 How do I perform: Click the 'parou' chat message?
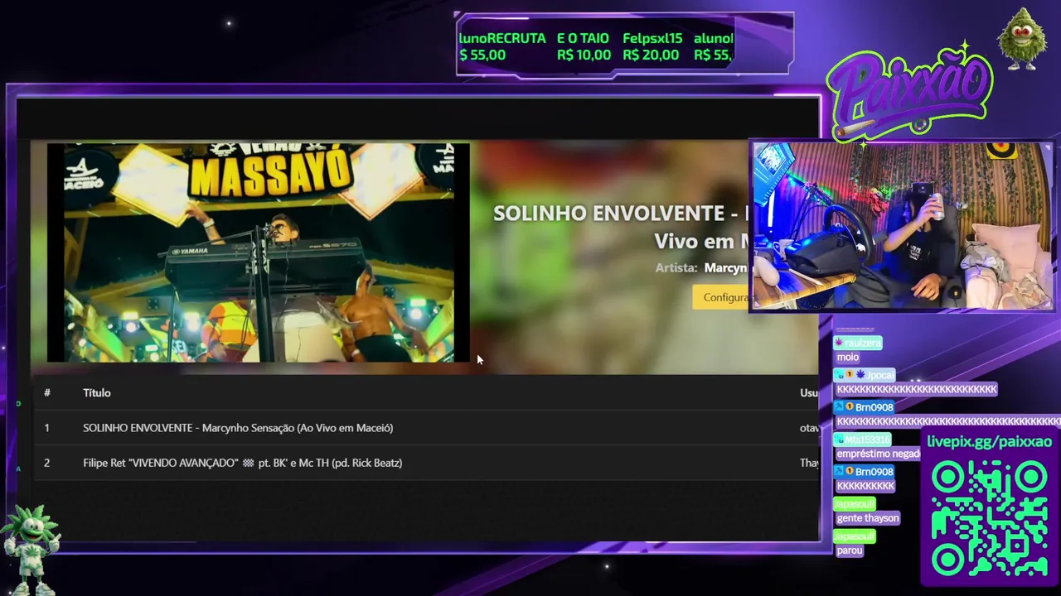tap(850, 550)
